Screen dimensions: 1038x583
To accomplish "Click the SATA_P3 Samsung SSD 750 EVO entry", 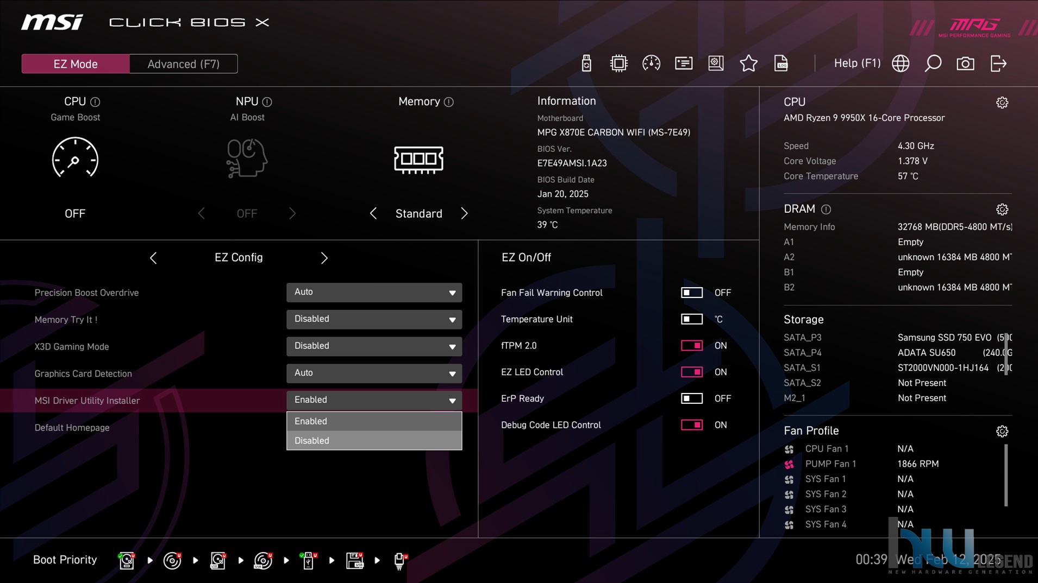I will point(897,338).
